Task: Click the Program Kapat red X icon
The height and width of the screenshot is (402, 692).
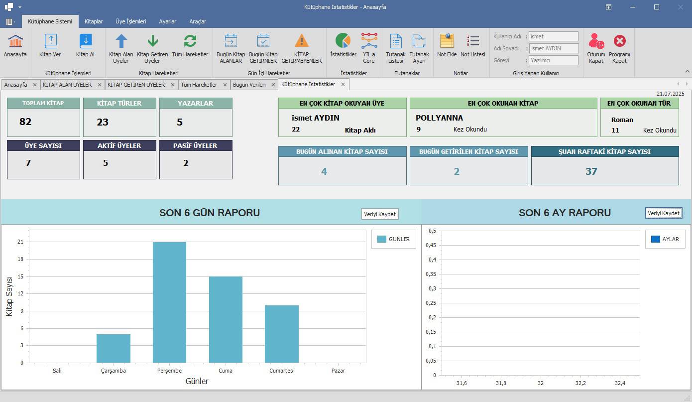Action: [619, 41]
